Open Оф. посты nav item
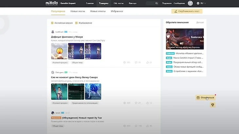239x134 pixels. tap(119, 3)
